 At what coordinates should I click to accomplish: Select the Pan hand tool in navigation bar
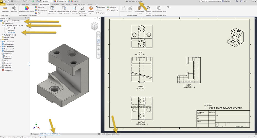point(98,41)
